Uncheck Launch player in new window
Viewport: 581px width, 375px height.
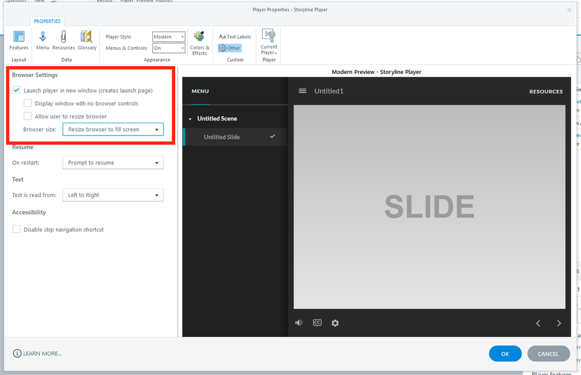(16, 91)
